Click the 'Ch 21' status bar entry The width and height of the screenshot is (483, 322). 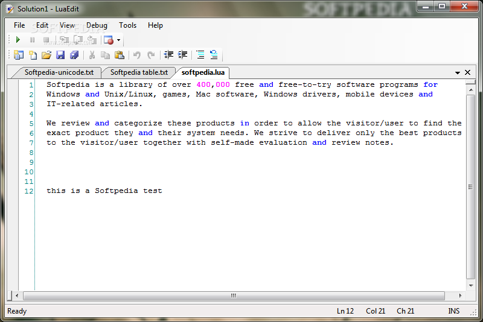pos(405,311)
